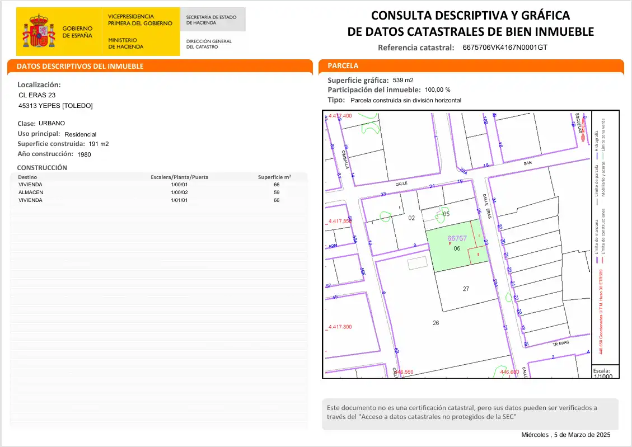Click the Spanish coat of arms logo
Viewport: 632px width, 447px height.
(x=39, y=31)
